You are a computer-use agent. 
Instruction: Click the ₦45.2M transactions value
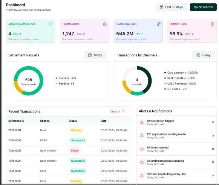point(125,34)
